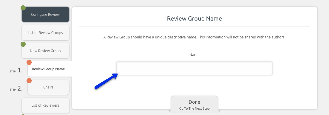Focus the Name text field
329x115 pixels.
tap(194, 68)
